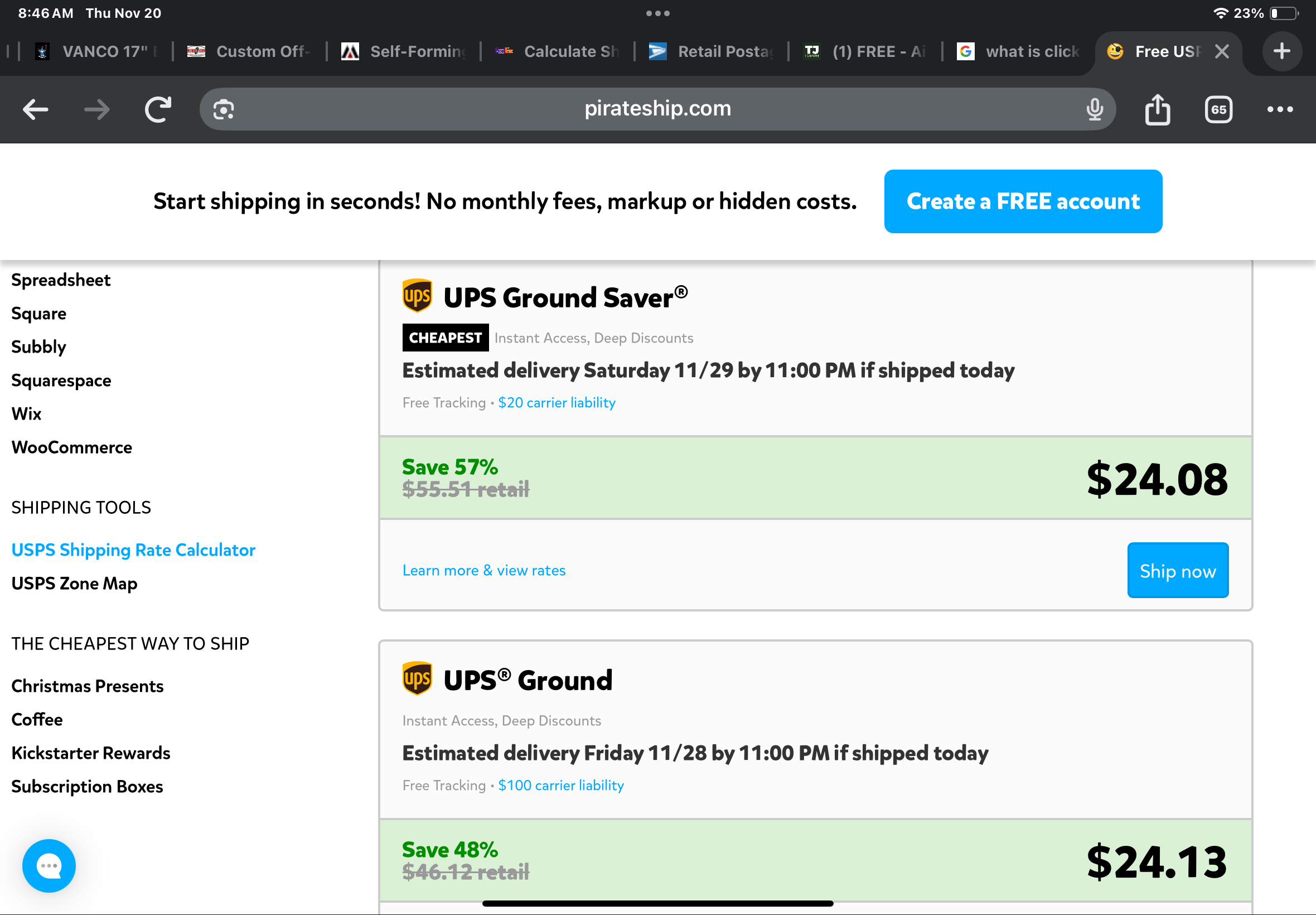The width and height of the screenshot is (1316, 915).
Task: Switch to the Calculate Shipping tab
Action: (x=559, y=51)
